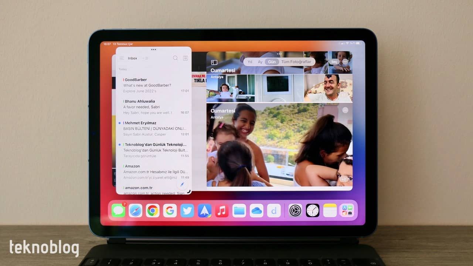This screenshot has height=266, width=473.
Task: Open the Twitter app in the dock
Action: click(187, 211)
